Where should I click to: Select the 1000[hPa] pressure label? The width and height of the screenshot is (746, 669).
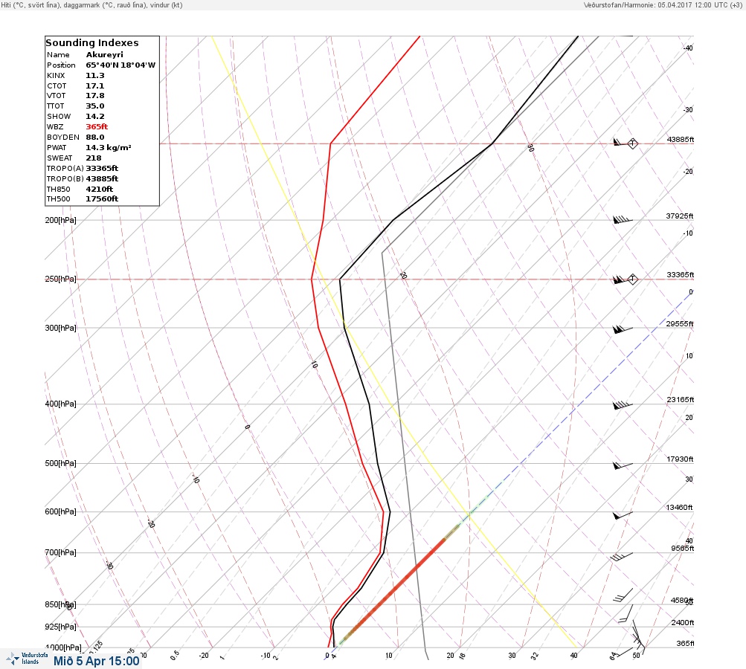[63, 647]
